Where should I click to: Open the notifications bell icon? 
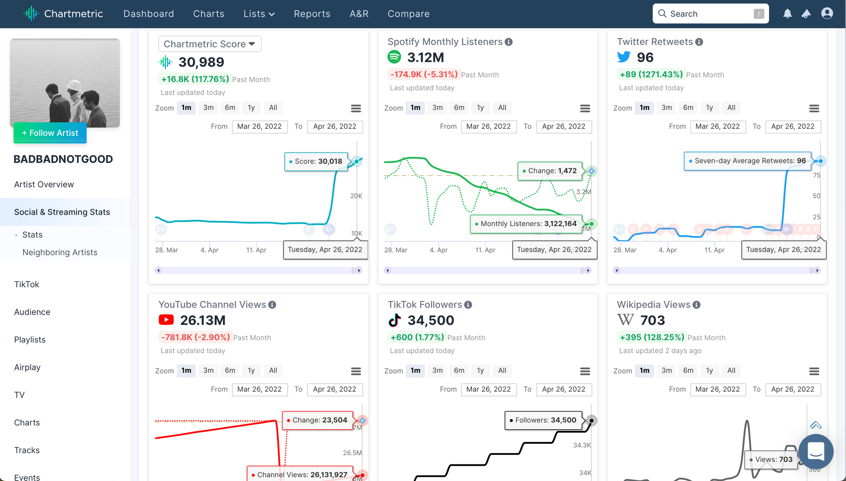click(x=787, y=14)
